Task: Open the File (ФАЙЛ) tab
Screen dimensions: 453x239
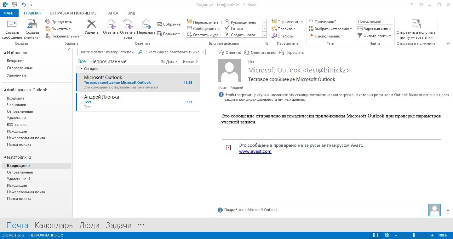Action: click(9, 13)
